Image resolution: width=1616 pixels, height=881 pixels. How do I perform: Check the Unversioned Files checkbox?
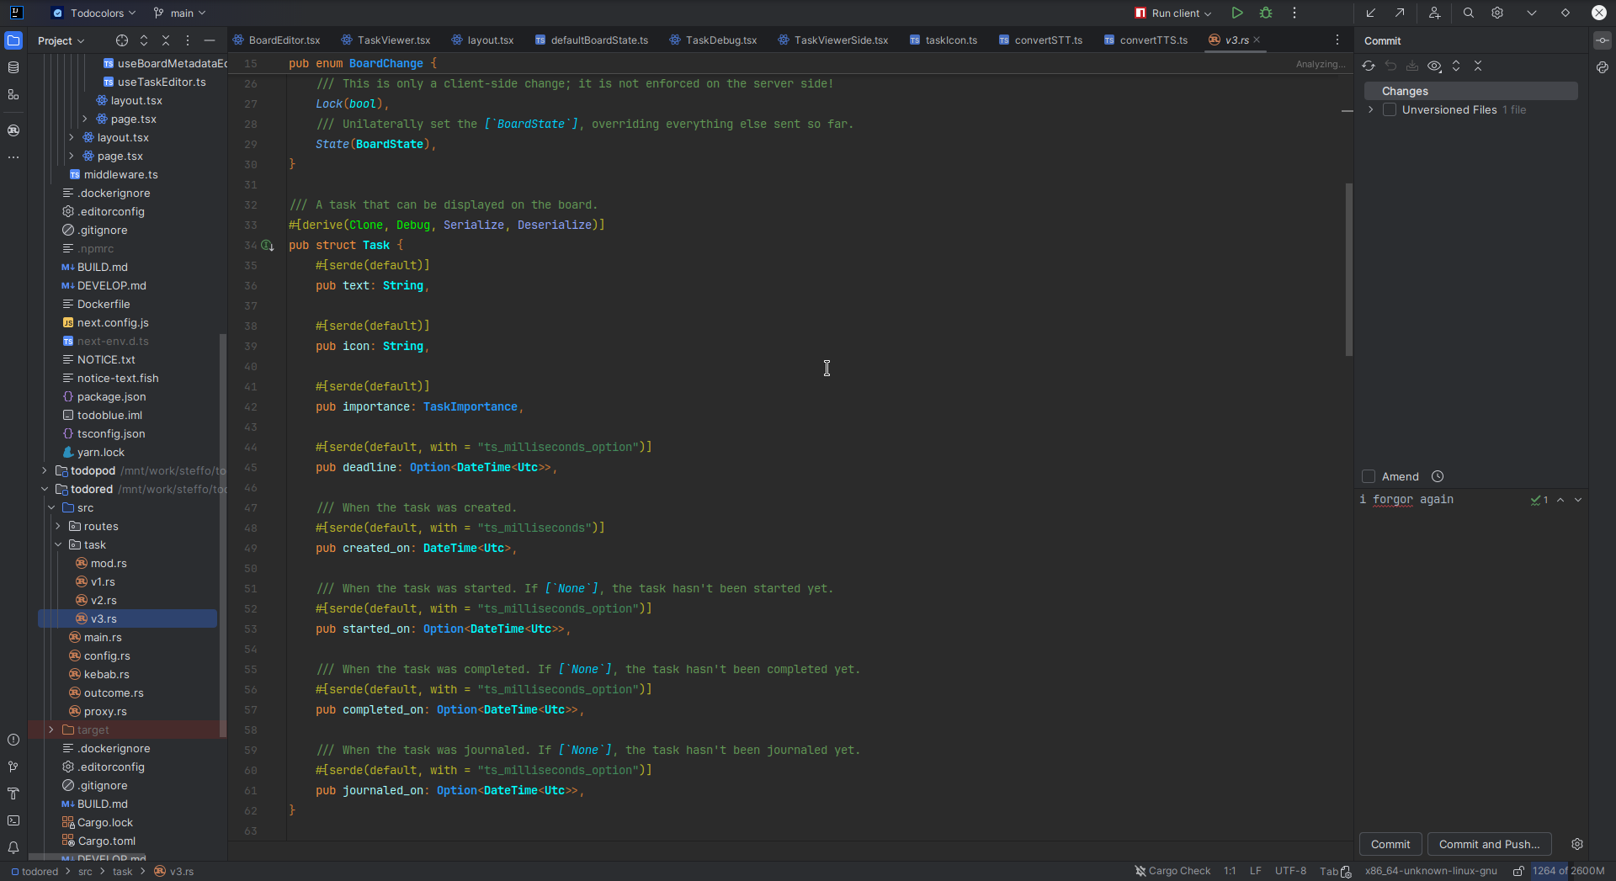tap(1390, 110)
